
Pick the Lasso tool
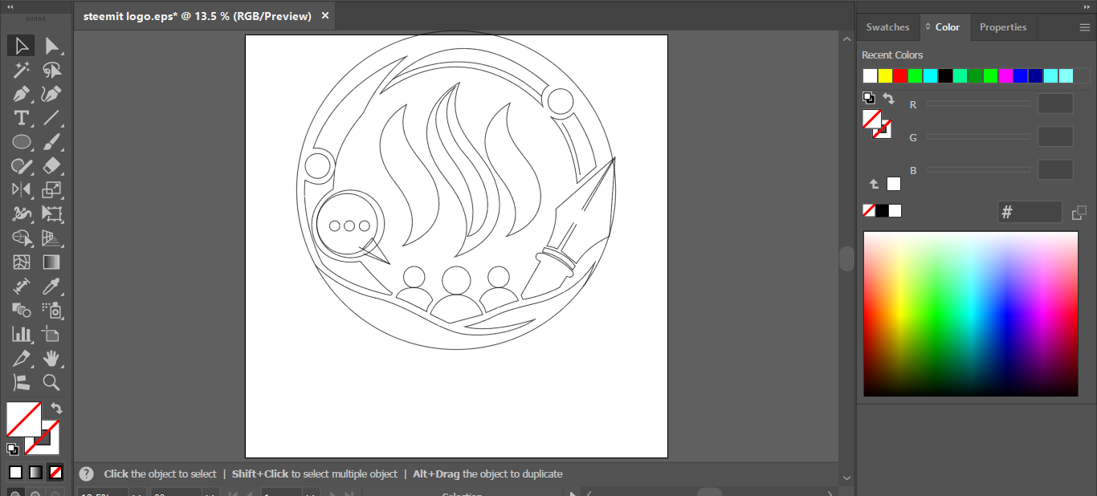[51, 70]
